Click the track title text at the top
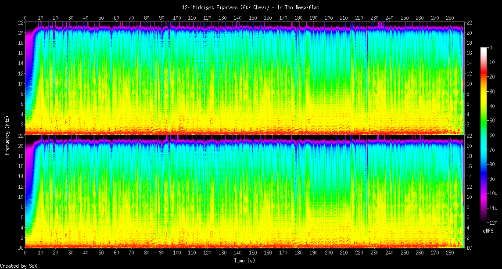Image resolution: width=502 pixels, height=269 pixels. 251,7
